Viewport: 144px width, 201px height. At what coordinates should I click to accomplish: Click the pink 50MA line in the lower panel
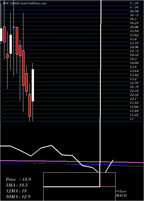(x=72, y=161)
